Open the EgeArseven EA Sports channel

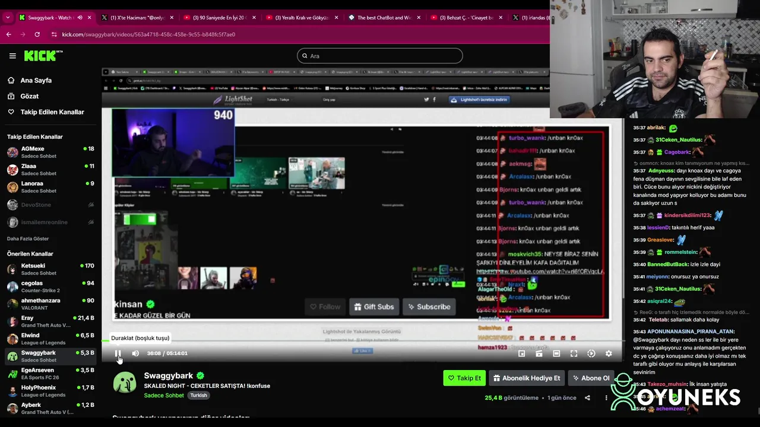coord(50,374)
